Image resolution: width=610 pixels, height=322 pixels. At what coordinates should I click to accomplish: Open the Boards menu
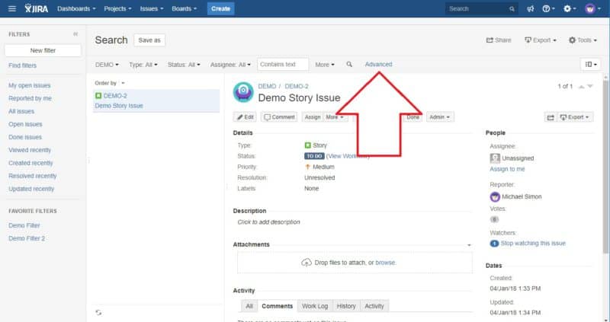(x=185, y=8)
